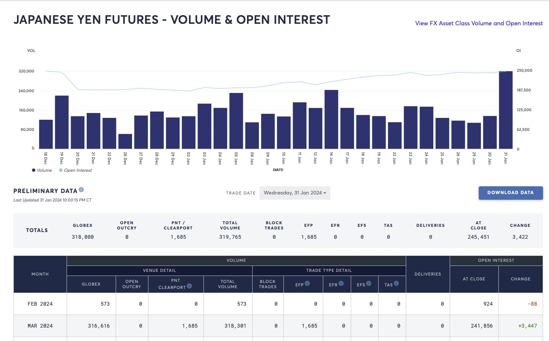
Task: Click the TAS column info icon
Action: (396, 283)
